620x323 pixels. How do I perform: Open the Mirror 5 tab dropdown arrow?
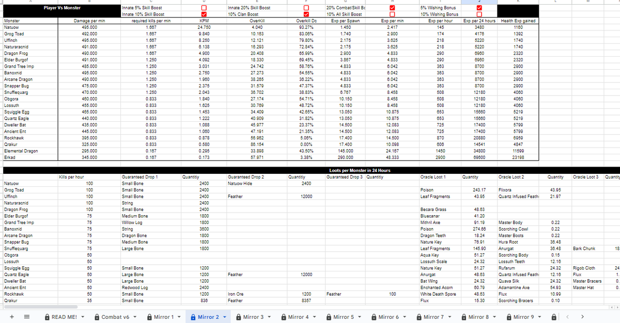[361, 317]
